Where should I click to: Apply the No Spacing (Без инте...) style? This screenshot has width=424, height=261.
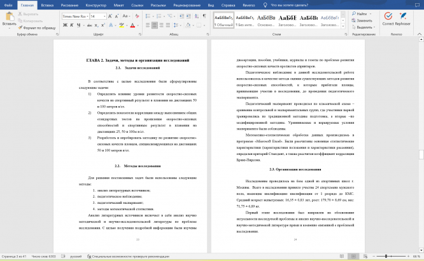245,20
